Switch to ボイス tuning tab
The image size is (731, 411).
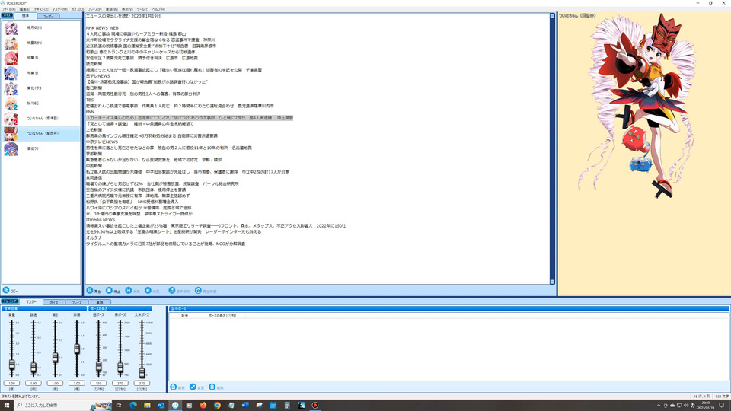54,302
